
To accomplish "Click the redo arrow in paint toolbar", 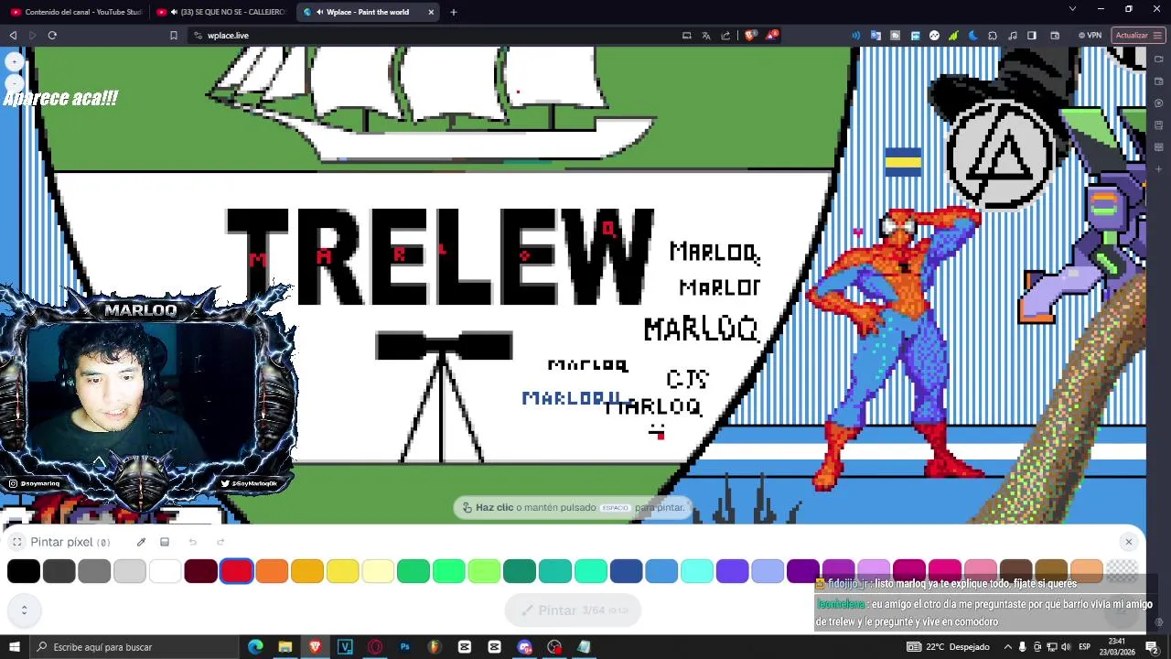I will click(x=220, y=542).
